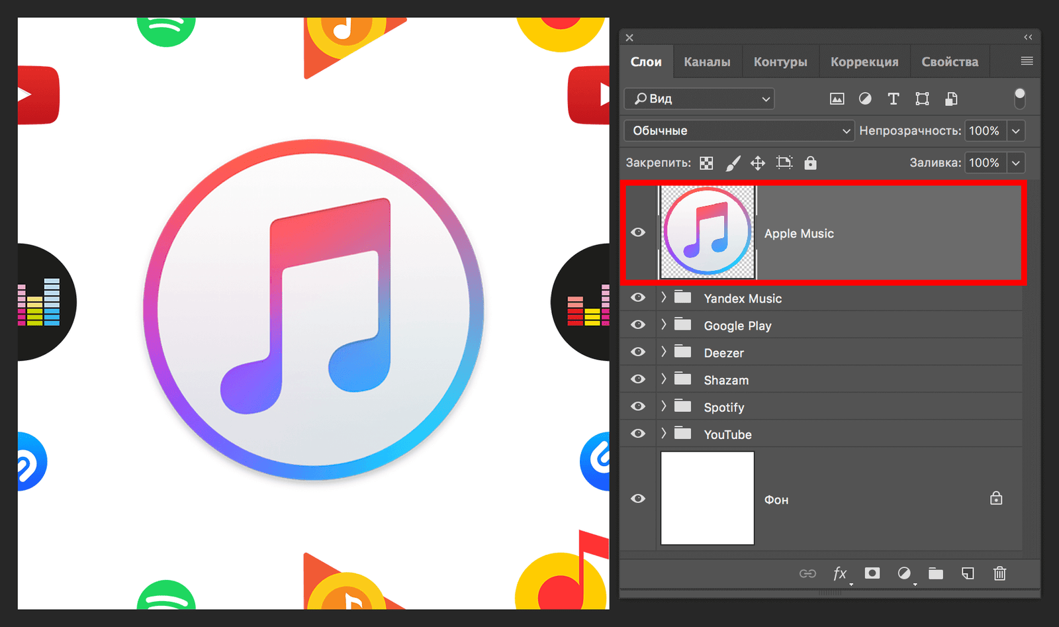
Task: Open the blend mode dropdown Обычные
Action: [739, 130]
